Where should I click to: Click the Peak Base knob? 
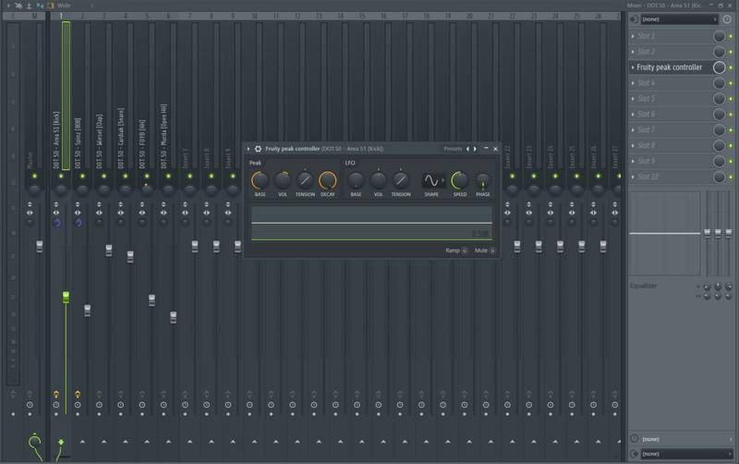[260, 180]
